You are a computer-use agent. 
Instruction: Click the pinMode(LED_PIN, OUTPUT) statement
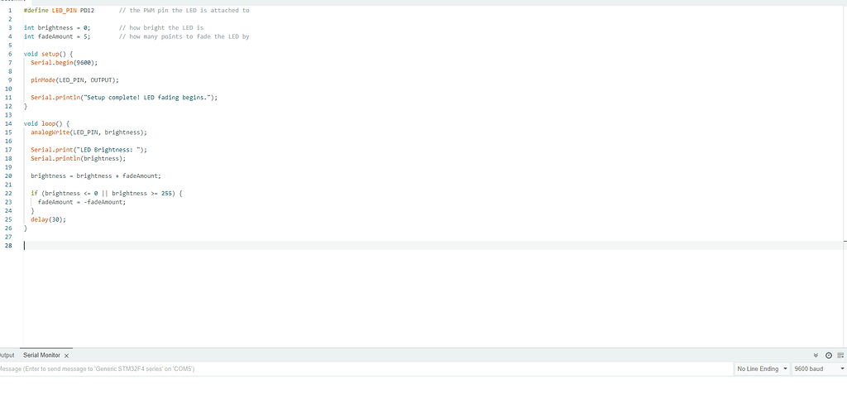click(74, 80)
